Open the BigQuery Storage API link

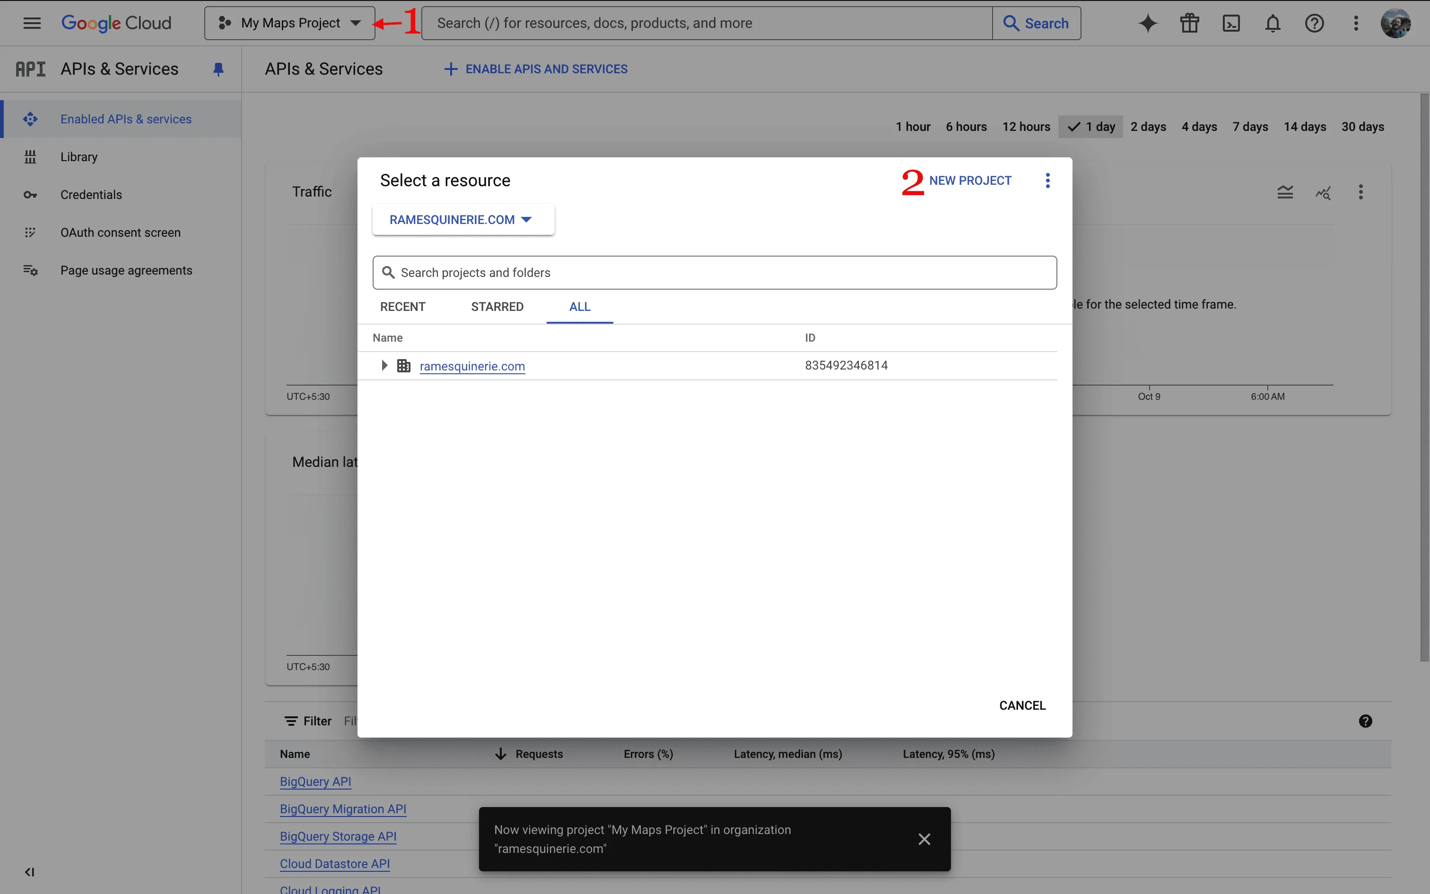coord(338,837)
